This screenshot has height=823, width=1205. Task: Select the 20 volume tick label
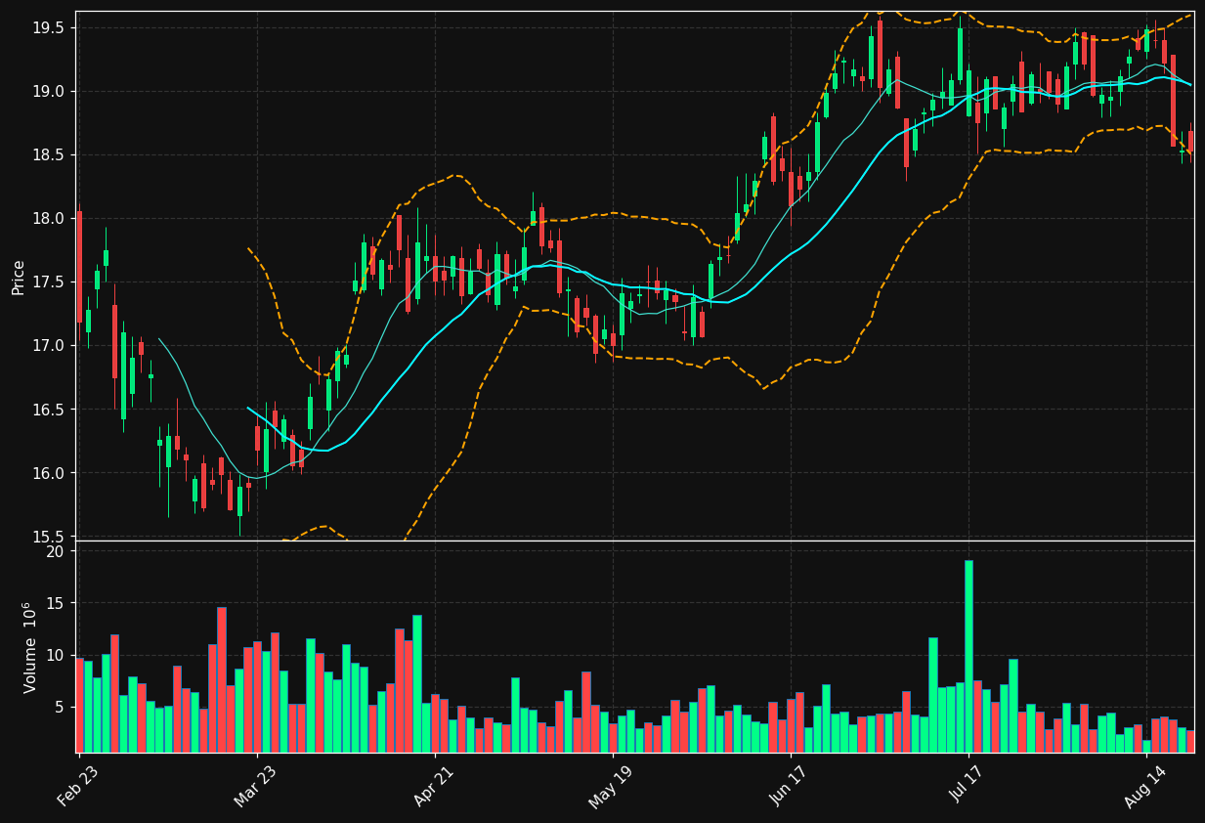(56, 551)
